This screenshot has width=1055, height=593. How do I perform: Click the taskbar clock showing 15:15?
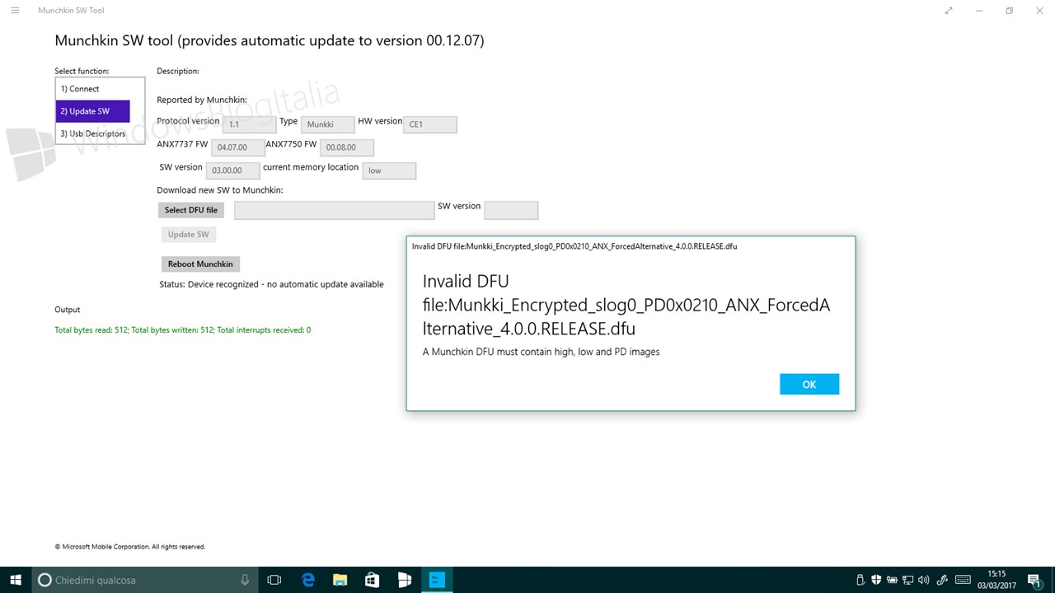coord(996,580)
